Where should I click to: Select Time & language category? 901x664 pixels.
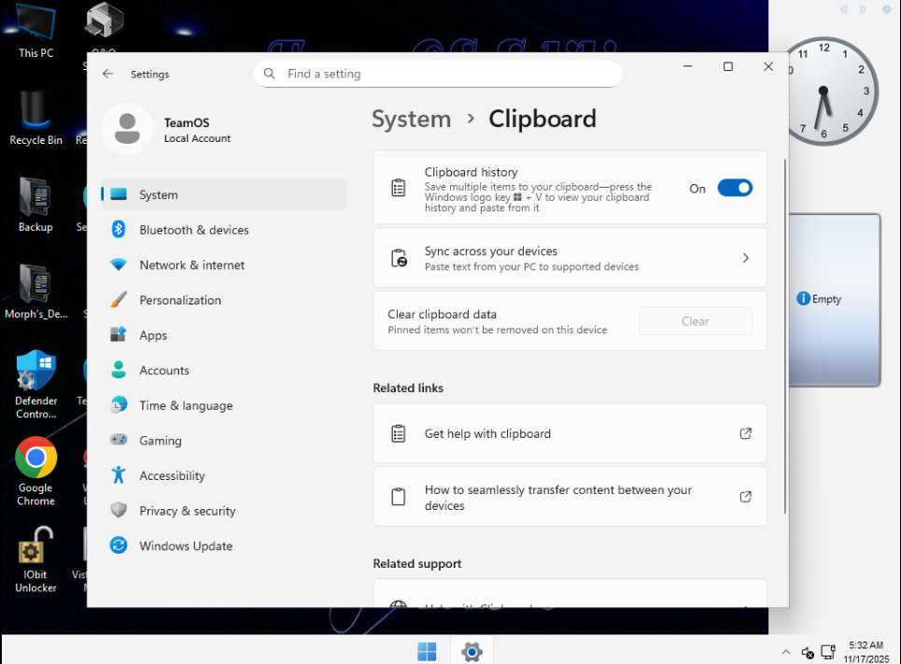[x=185, y=406]
